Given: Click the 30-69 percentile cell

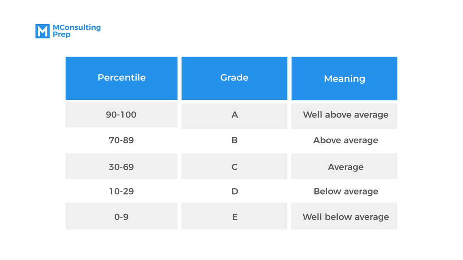Looking at the screenshot, I should pyautogui.click(x=122, y=167).
